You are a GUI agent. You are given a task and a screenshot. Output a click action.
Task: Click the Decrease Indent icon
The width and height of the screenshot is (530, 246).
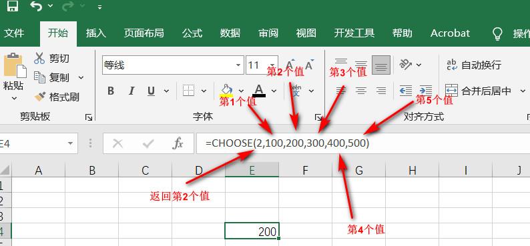coord(406,91)
